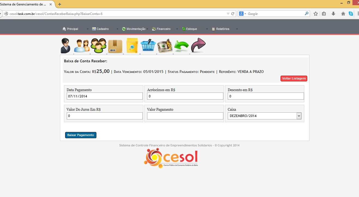Click the Data Pagamento date field

point(105,96)
